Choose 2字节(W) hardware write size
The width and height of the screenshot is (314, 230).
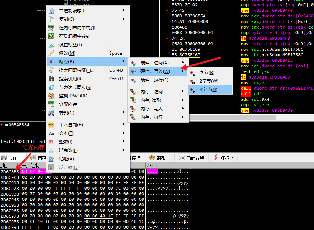coord(210,81)
